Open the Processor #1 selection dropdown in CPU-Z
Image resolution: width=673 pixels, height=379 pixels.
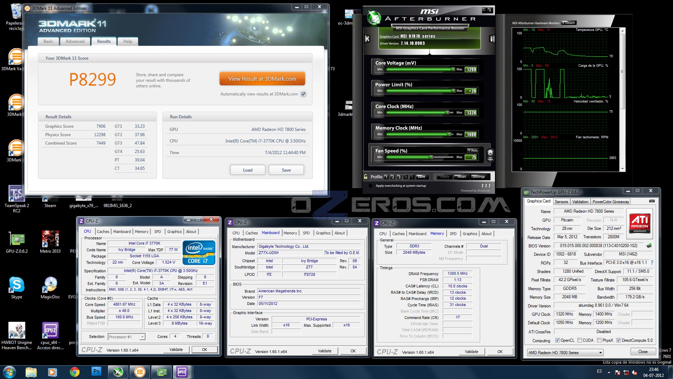[127, 337]
